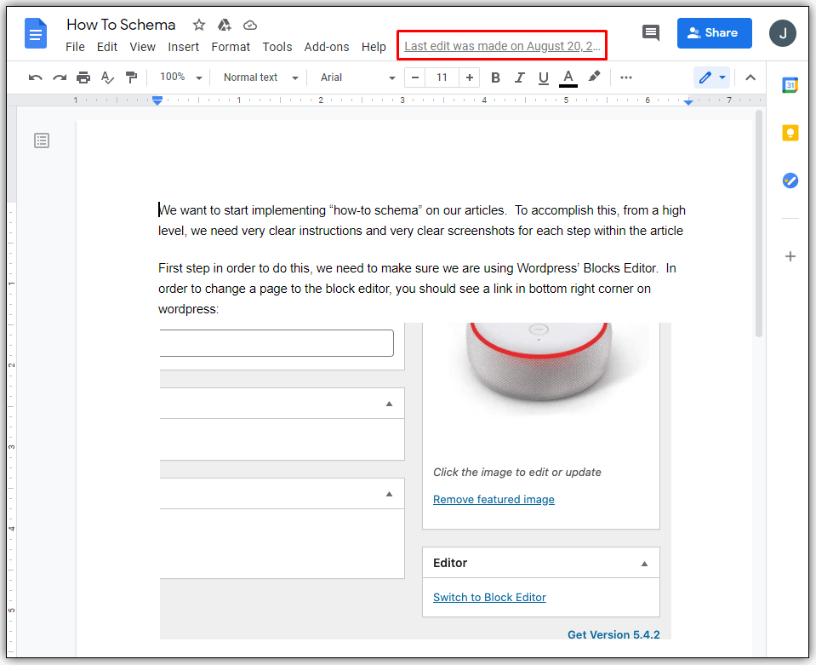The height and width of the screenshot is (665, 816).
Task: Click the print icon in toolbar
Action: (83, 77)
